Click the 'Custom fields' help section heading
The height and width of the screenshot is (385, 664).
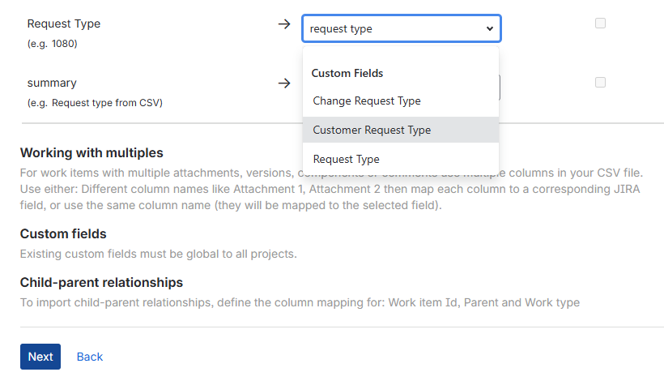pyautogui.click(x=63, y=233)
